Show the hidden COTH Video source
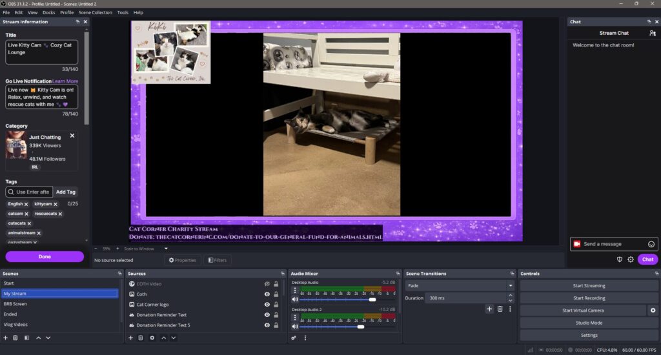 (267, 284)
